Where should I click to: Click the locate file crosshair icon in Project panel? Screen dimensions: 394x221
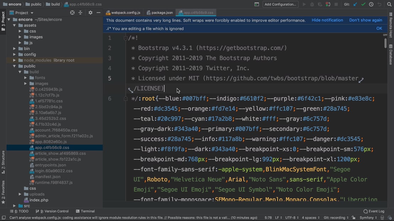pos(72,13)
